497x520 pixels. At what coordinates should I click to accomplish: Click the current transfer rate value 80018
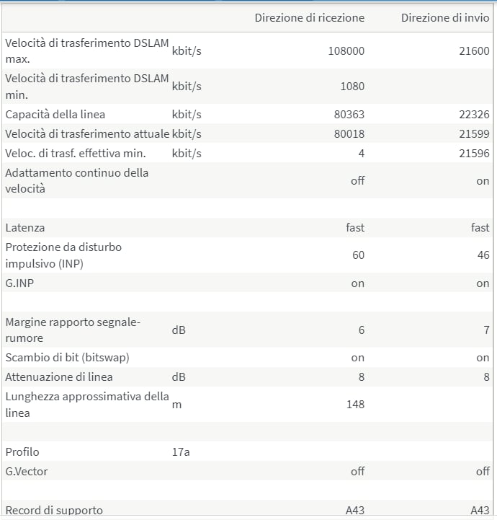point(349,133)
